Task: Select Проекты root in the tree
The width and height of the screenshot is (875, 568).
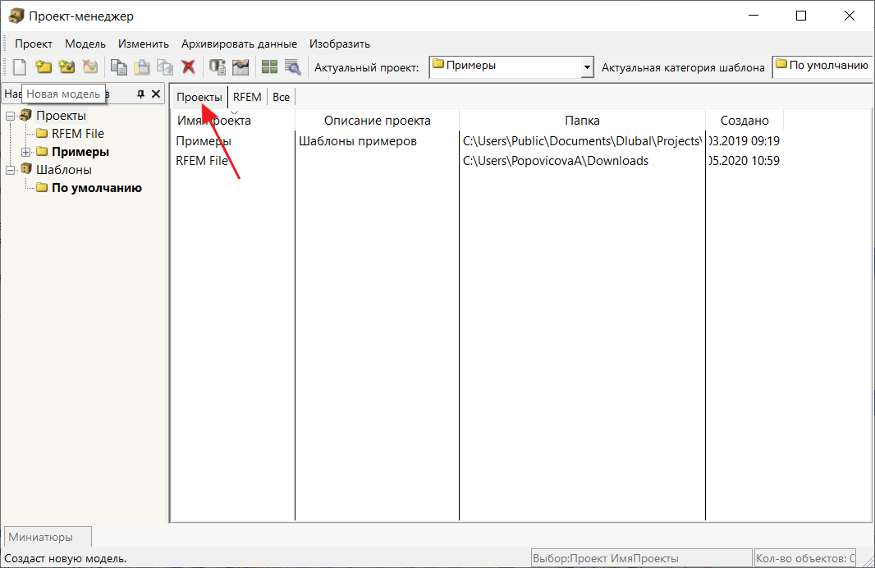Action: point(61,116)
